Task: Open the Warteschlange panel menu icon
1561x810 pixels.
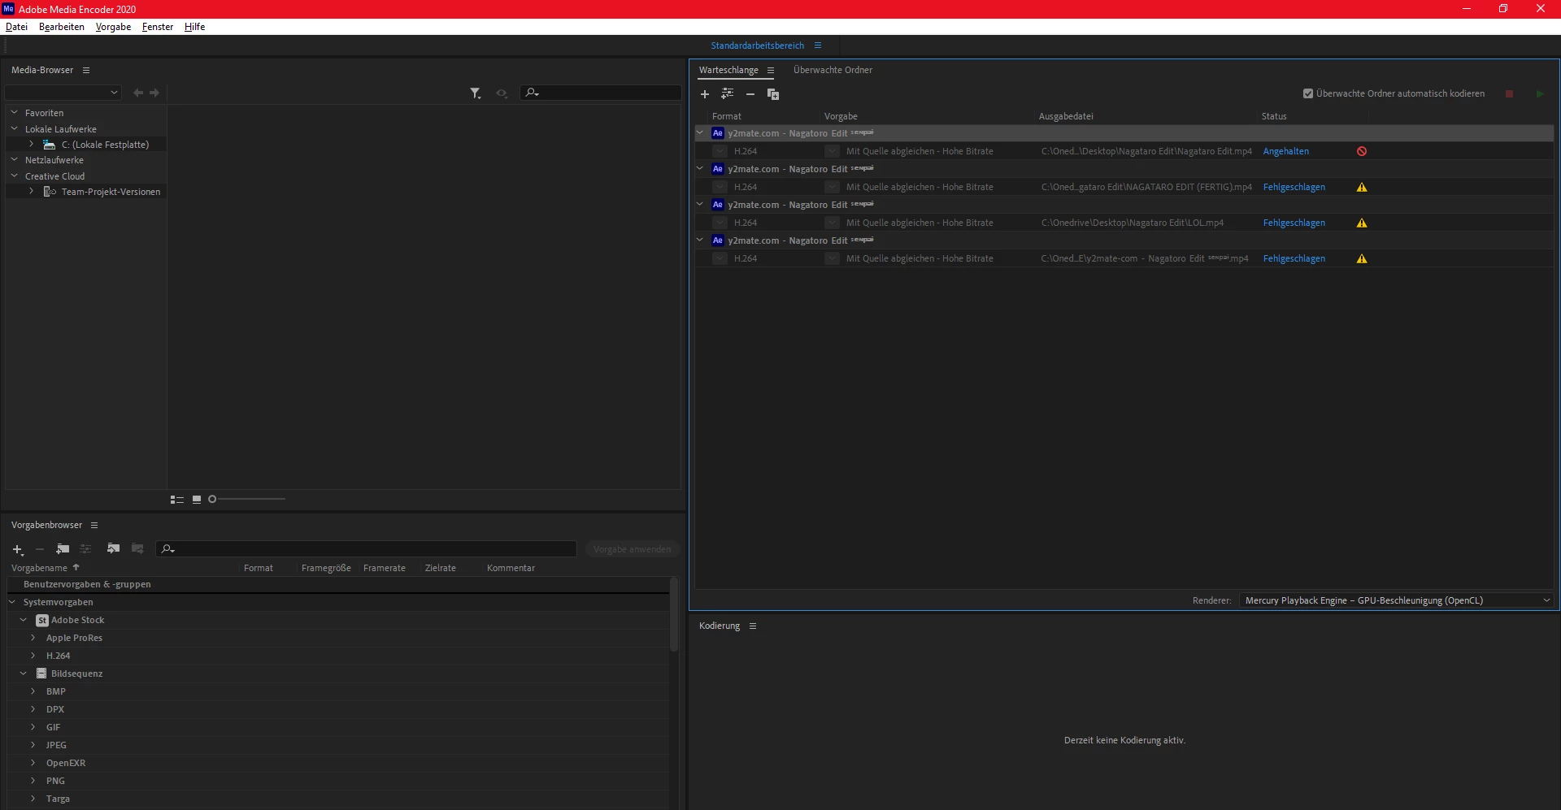Action: 771,71
